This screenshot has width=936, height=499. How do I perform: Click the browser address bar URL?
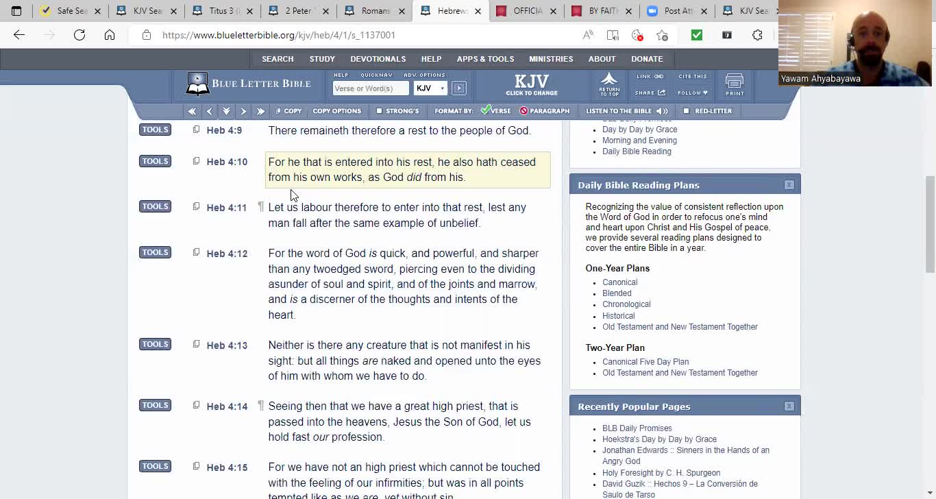click(x=279, y=35)
